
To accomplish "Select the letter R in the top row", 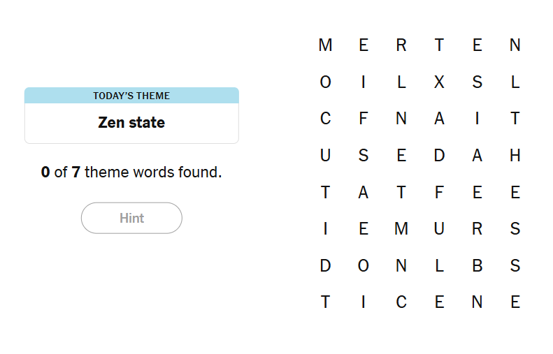I will click(x=401, y=45).
